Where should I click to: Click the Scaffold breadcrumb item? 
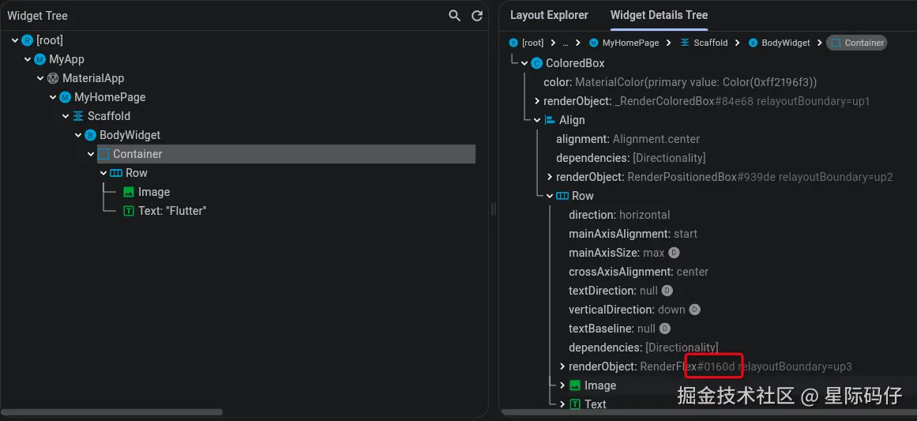pos(710,43)
